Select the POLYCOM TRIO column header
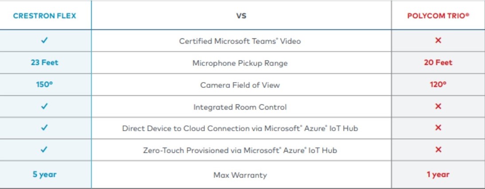The image size is (485, 189). 438,16
